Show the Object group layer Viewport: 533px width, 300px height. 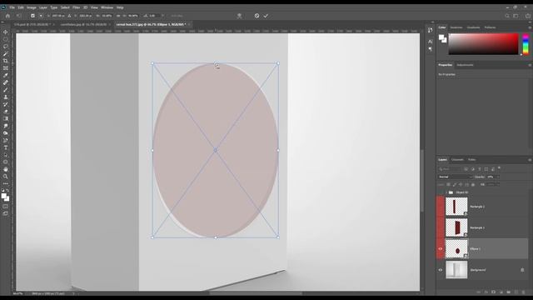point(441,192)
